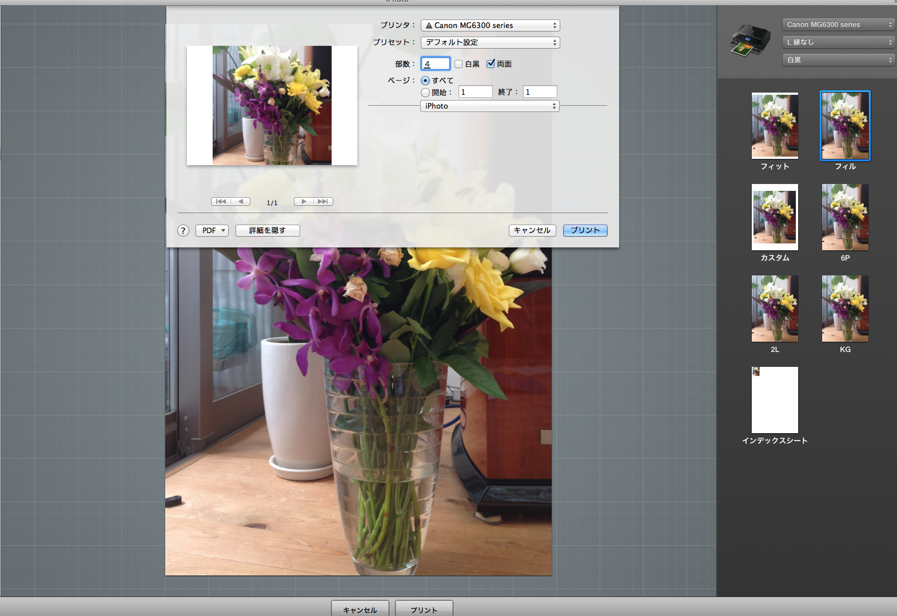Click 詳細を隠す button
This screenshot has width=897, height=616.
click(268, 231)
